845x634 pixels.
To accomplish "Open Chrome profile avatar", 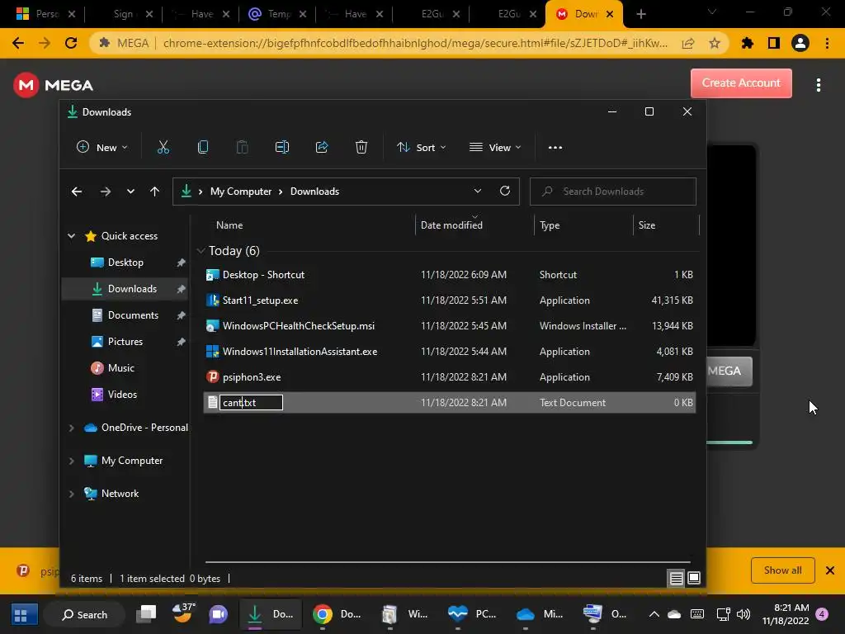I will click(x=800, y=43).
